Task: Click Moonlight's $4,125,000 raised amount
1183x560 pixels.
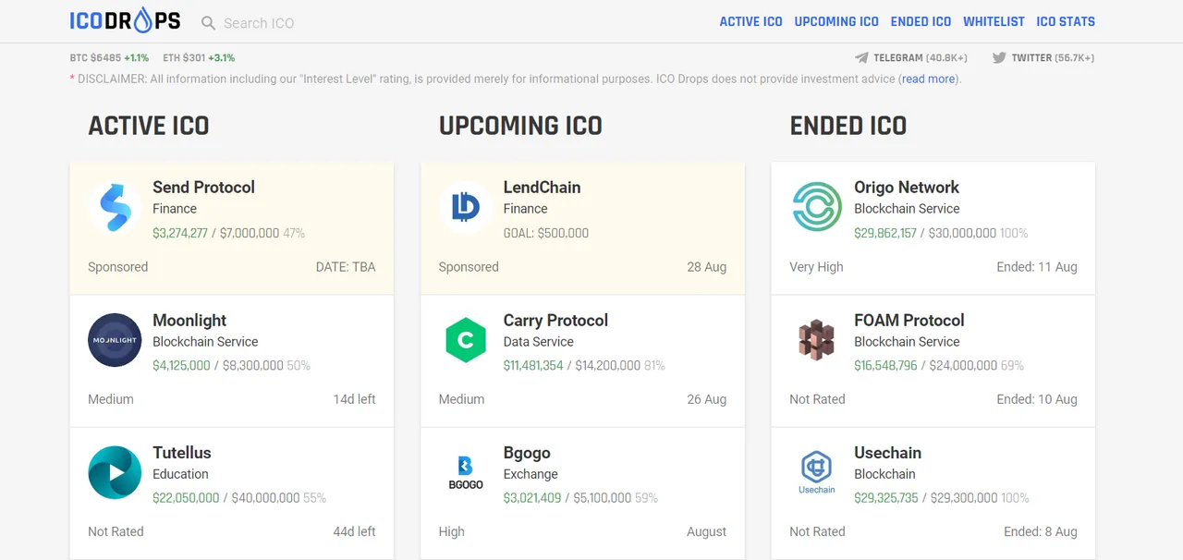Action: pyautogui.click(x=181, y=365)
